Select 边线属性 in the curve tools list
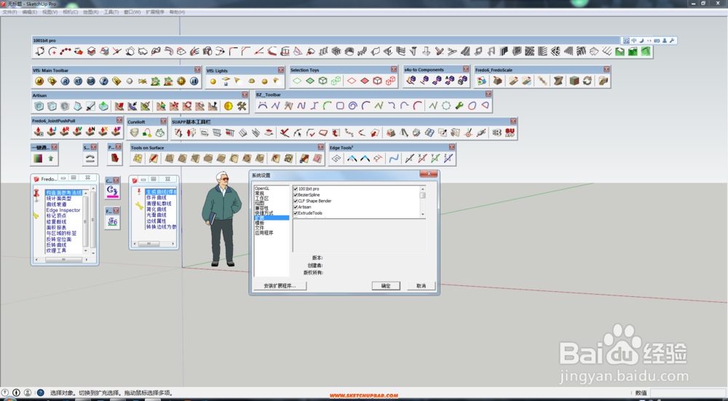The width and height of the screenshot is (728, 401). point(156,221)
